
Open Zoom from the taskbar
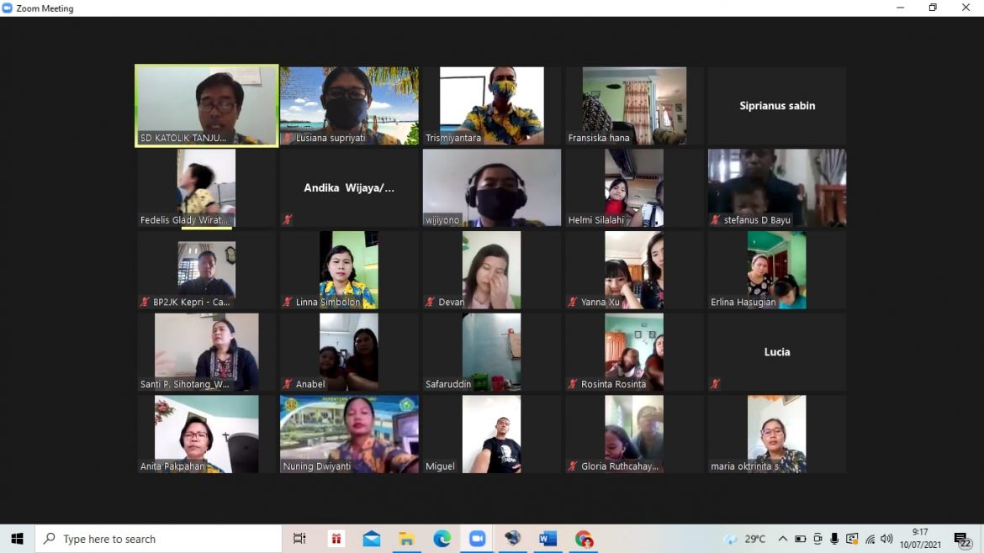(478, 539)
